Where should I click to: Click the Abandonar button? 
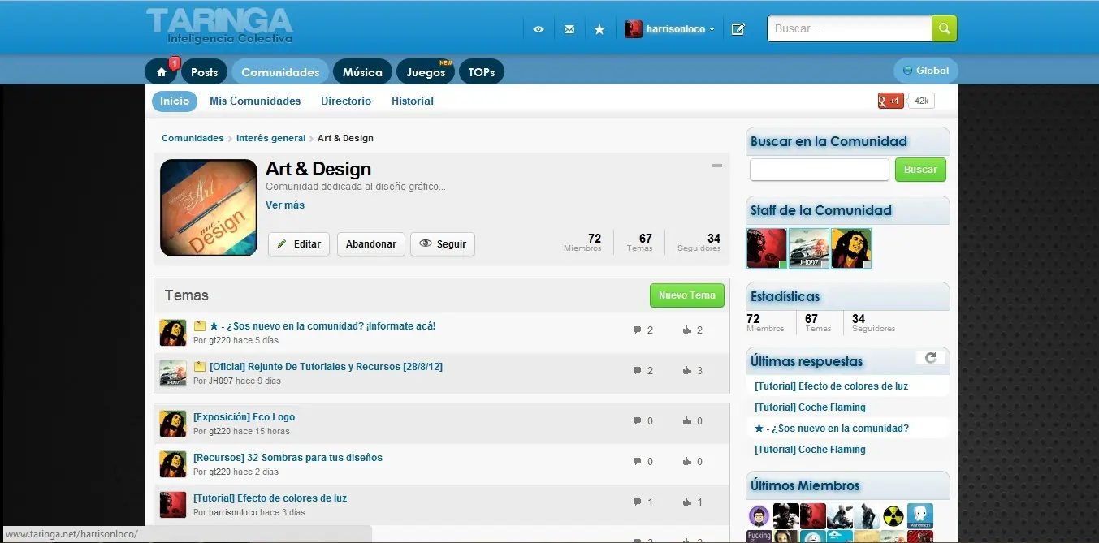click(371, 244)
